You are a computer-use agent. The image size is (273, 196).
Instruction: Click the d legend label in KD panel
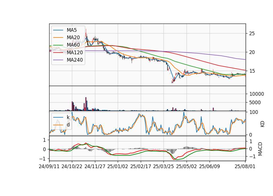pos(68,125)
